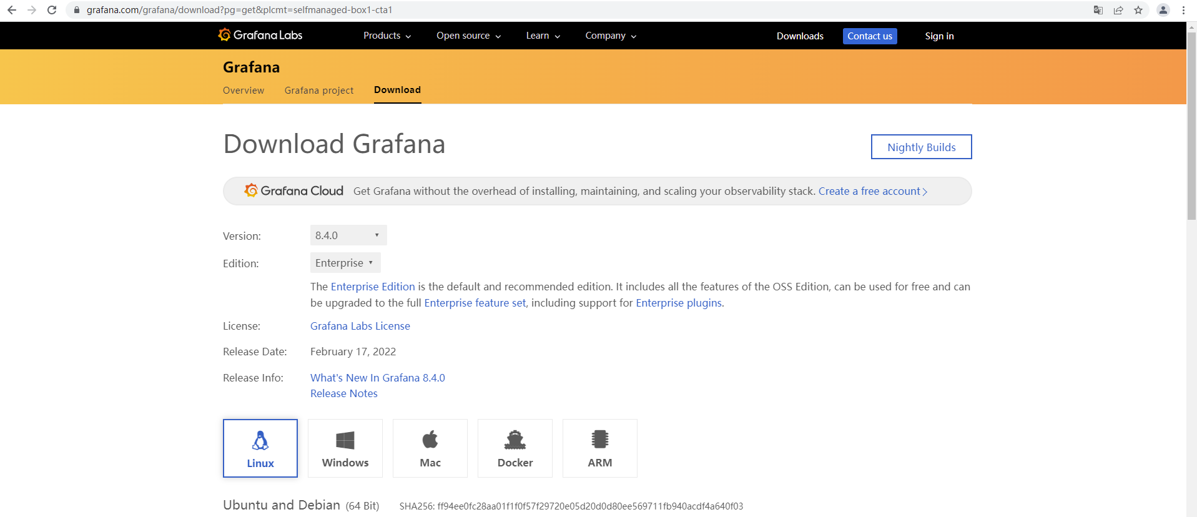Click the translate page icon
This screenshot has width=1197, height=517.
tap(1098, 10)
